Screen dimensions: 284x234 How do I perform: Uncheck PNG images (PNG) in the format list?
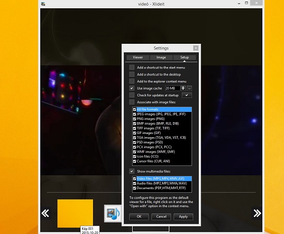click(134, 119)
